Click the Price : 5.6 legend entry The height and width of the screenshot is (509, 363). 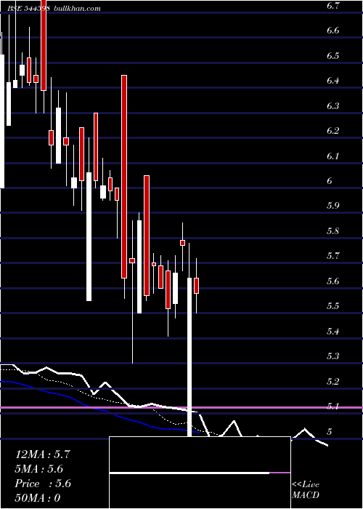pyautogui.click(x=43, y=484)
